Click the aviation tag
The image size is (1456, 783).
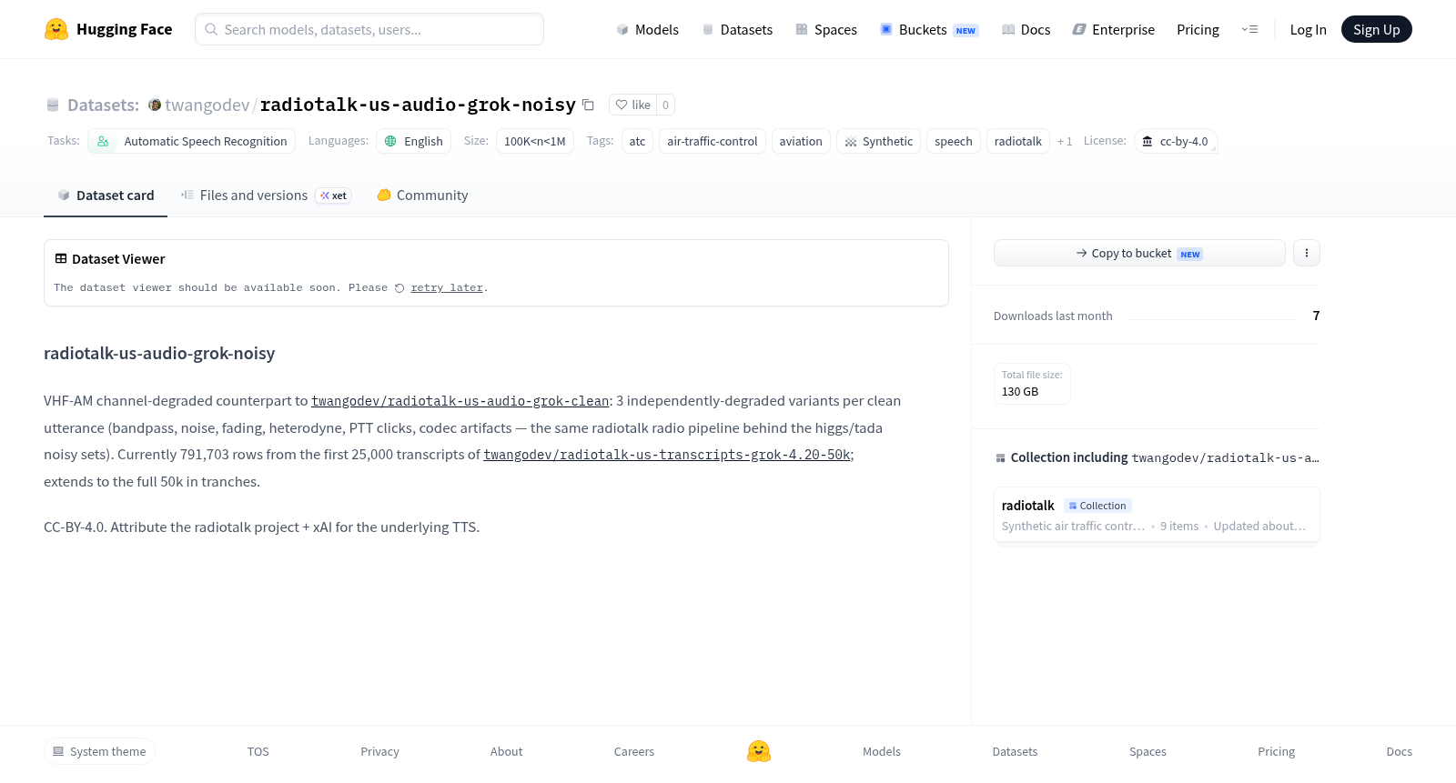[801, 141]
